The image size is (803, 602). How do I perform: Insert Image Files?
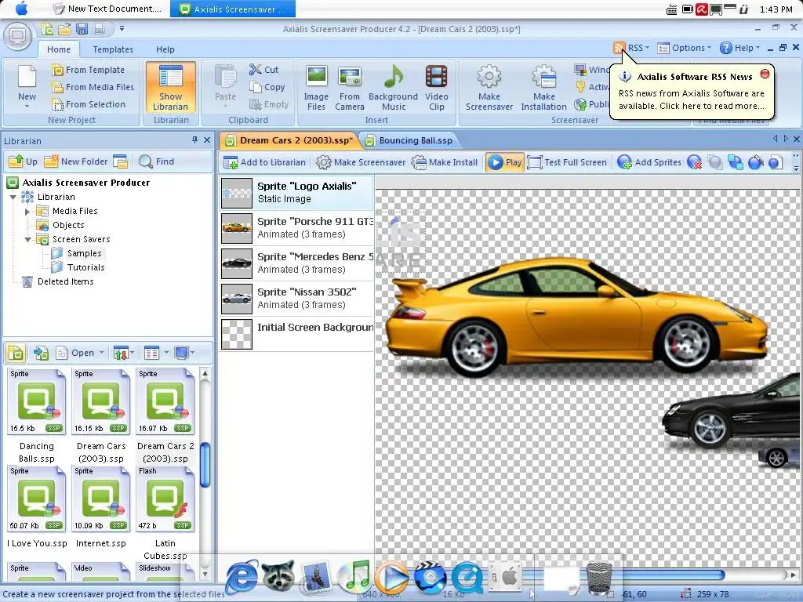pos(316,88)
